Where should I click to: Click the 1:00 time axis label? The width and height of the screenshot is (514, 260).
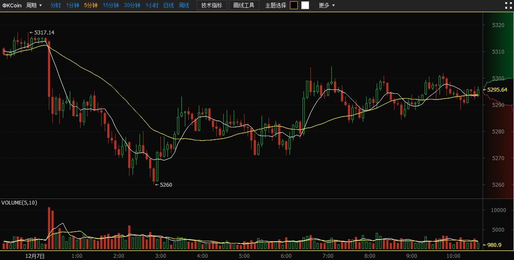(x=77, y=256)
